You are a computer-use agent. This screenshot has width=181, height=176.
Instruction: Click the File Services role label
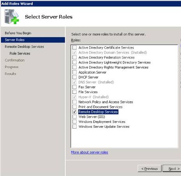coord(88,92)
